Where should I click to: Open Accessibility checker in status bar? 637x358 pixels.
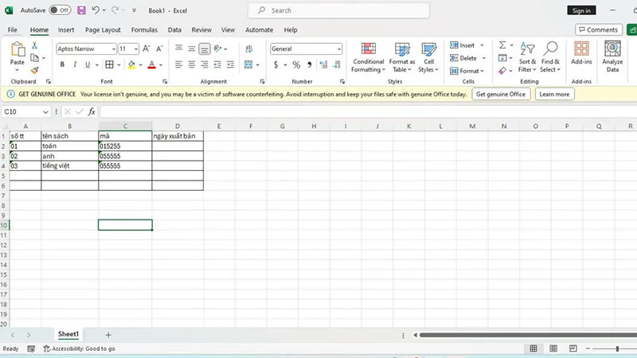79,348
